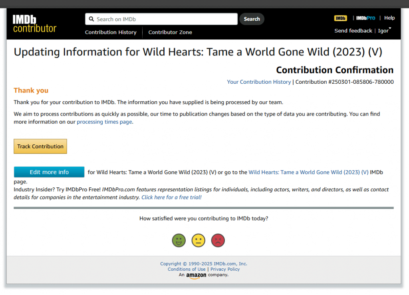409x295 pixels.
Task: Open the Conditions of Use link
Action: pos(187,269)
